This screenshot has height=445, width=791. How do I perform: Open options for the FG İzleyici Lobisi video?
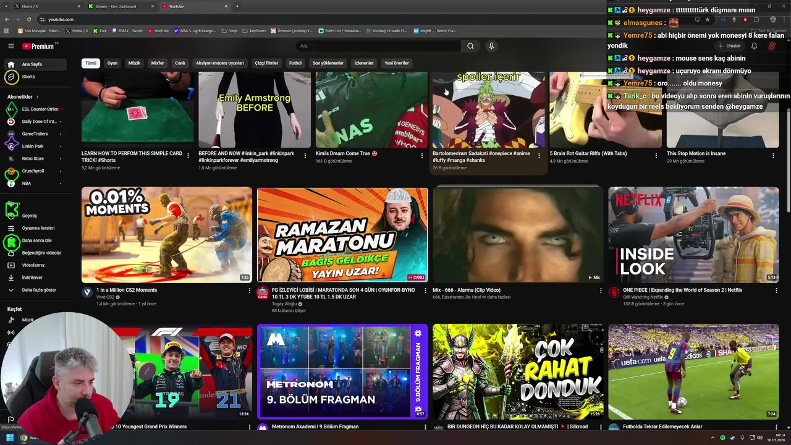(425, 290)
